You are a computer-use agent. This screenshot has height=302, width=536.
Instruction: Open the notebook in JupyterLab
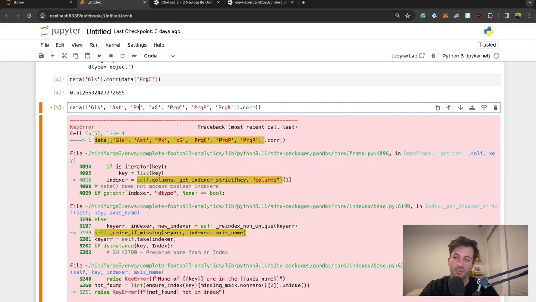pyautogui.click(x=408, y=56)
